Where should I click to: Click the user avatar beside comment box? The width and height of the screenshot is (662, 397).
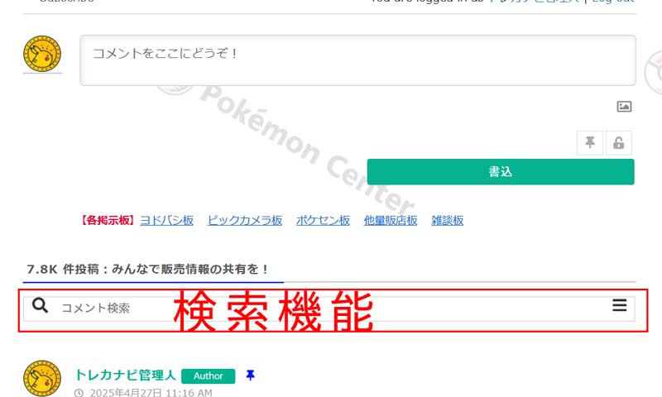click(42, 54)
